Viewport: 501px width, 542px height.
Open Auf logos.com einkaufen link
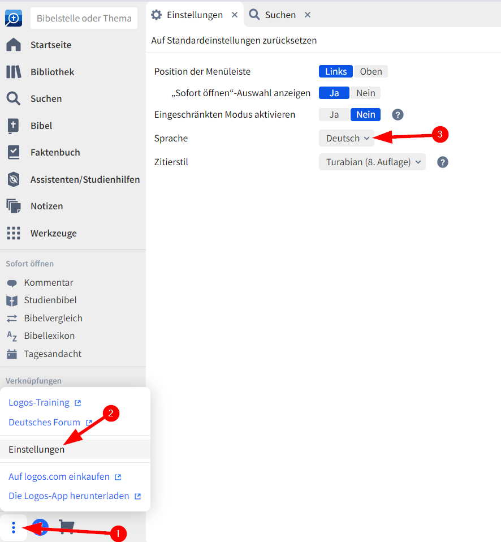[x=59, y=477]
